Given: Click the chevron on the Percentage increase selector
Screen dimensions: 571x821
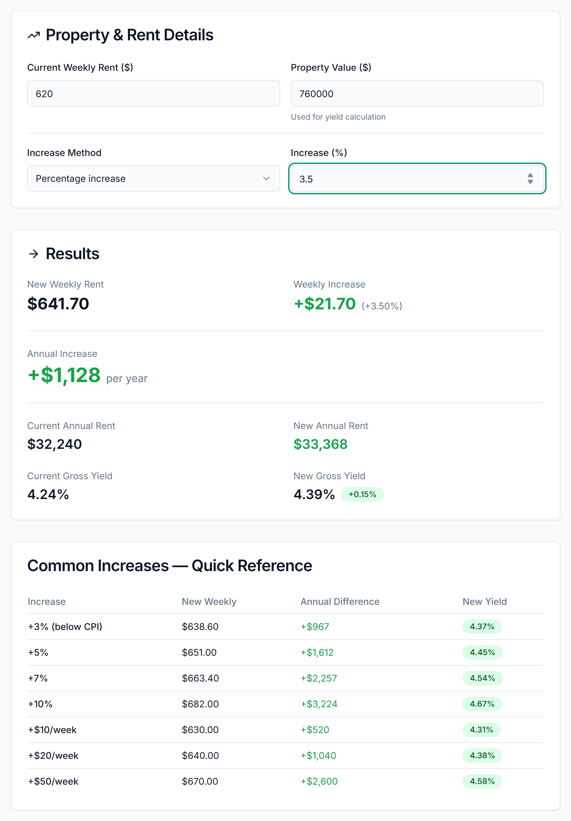Looking at the screenshot, I should [266, 178].
